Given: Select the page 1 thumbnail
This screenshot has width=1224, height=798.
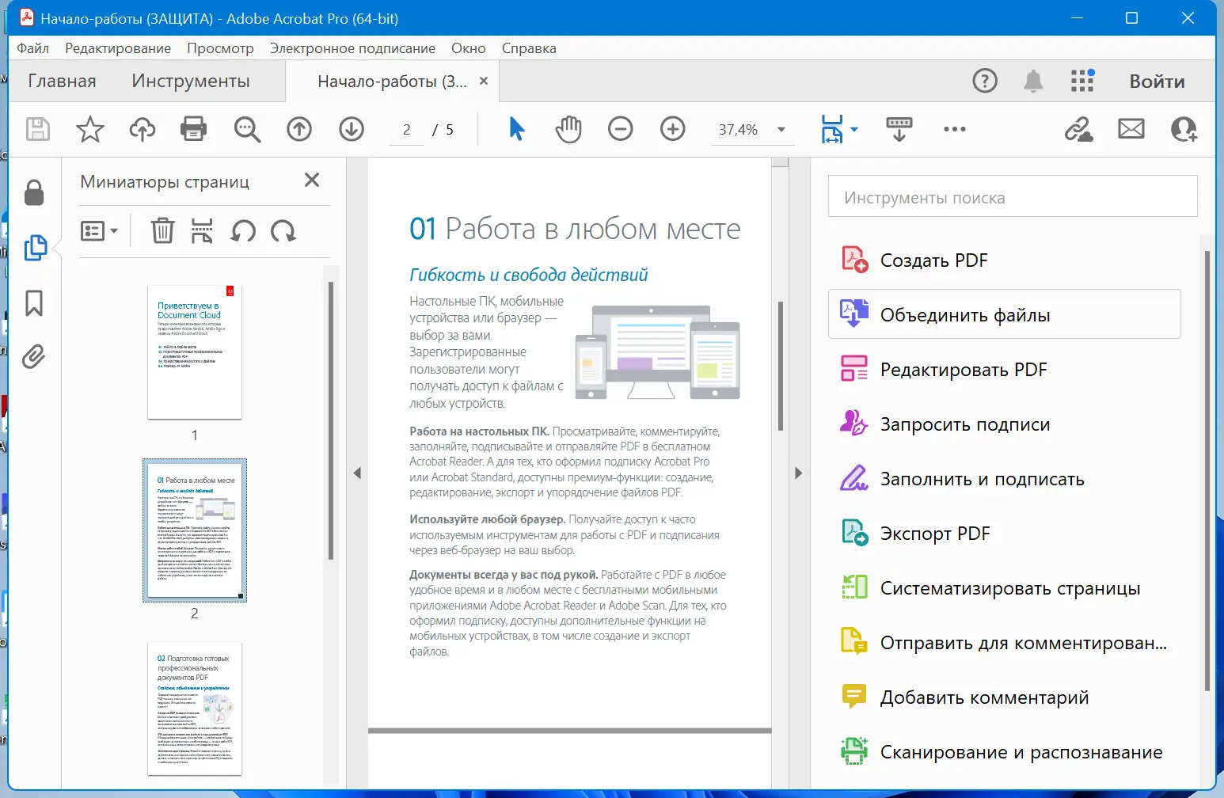Looking at the screenshot, I should [195, 352].
